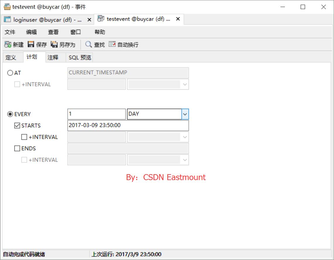Click the application icon in the title bar

(x=7, y=7)
